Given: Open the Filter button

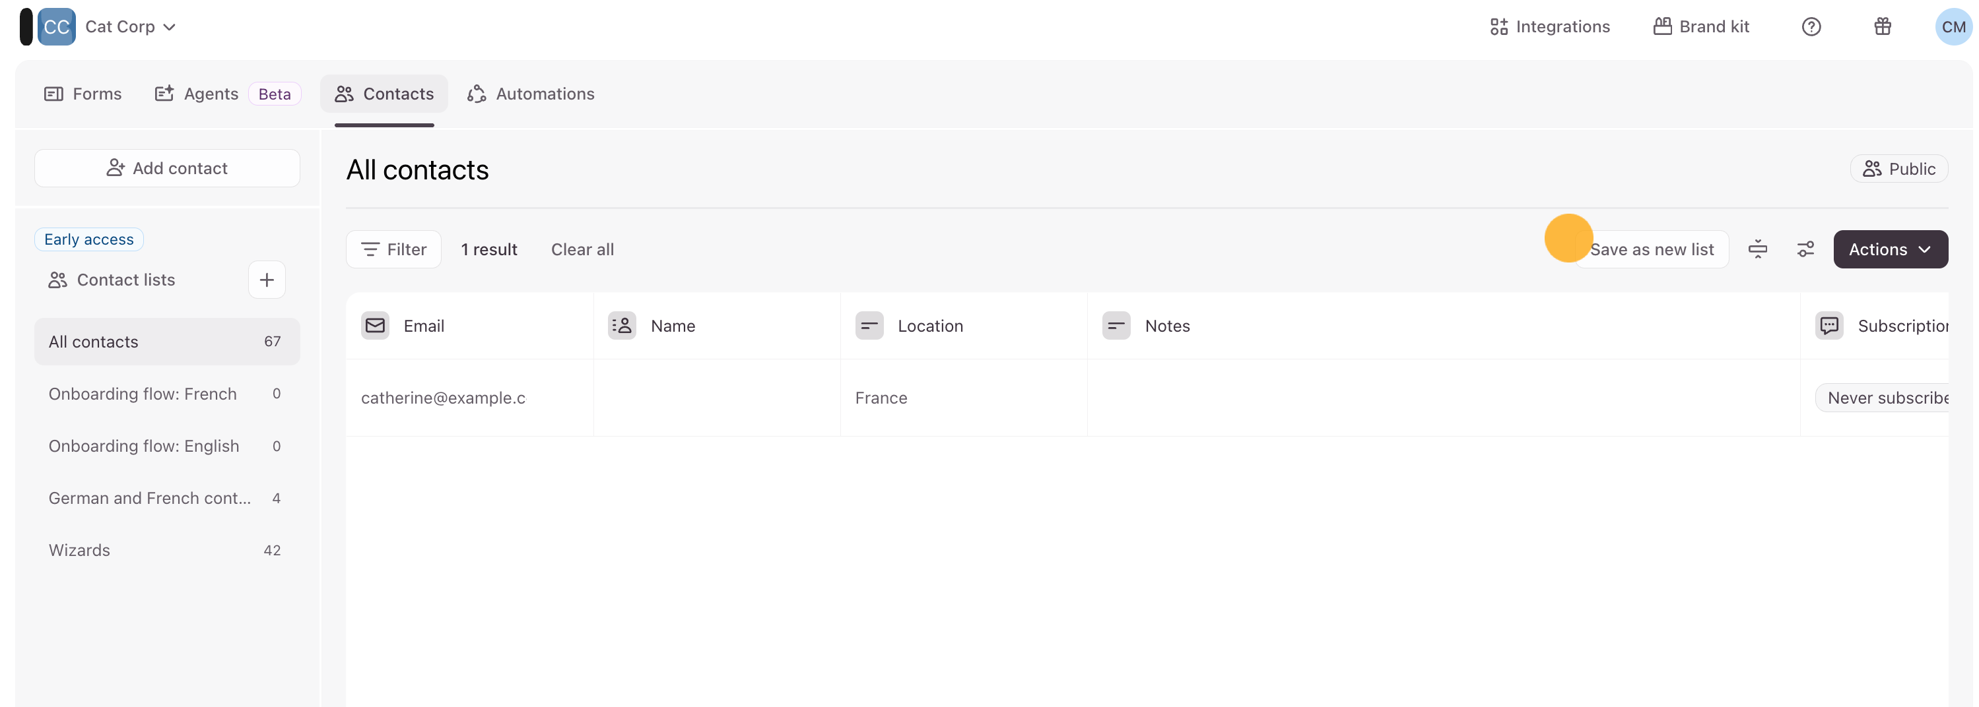Looking at the screenshot, I should click(393, 249).
